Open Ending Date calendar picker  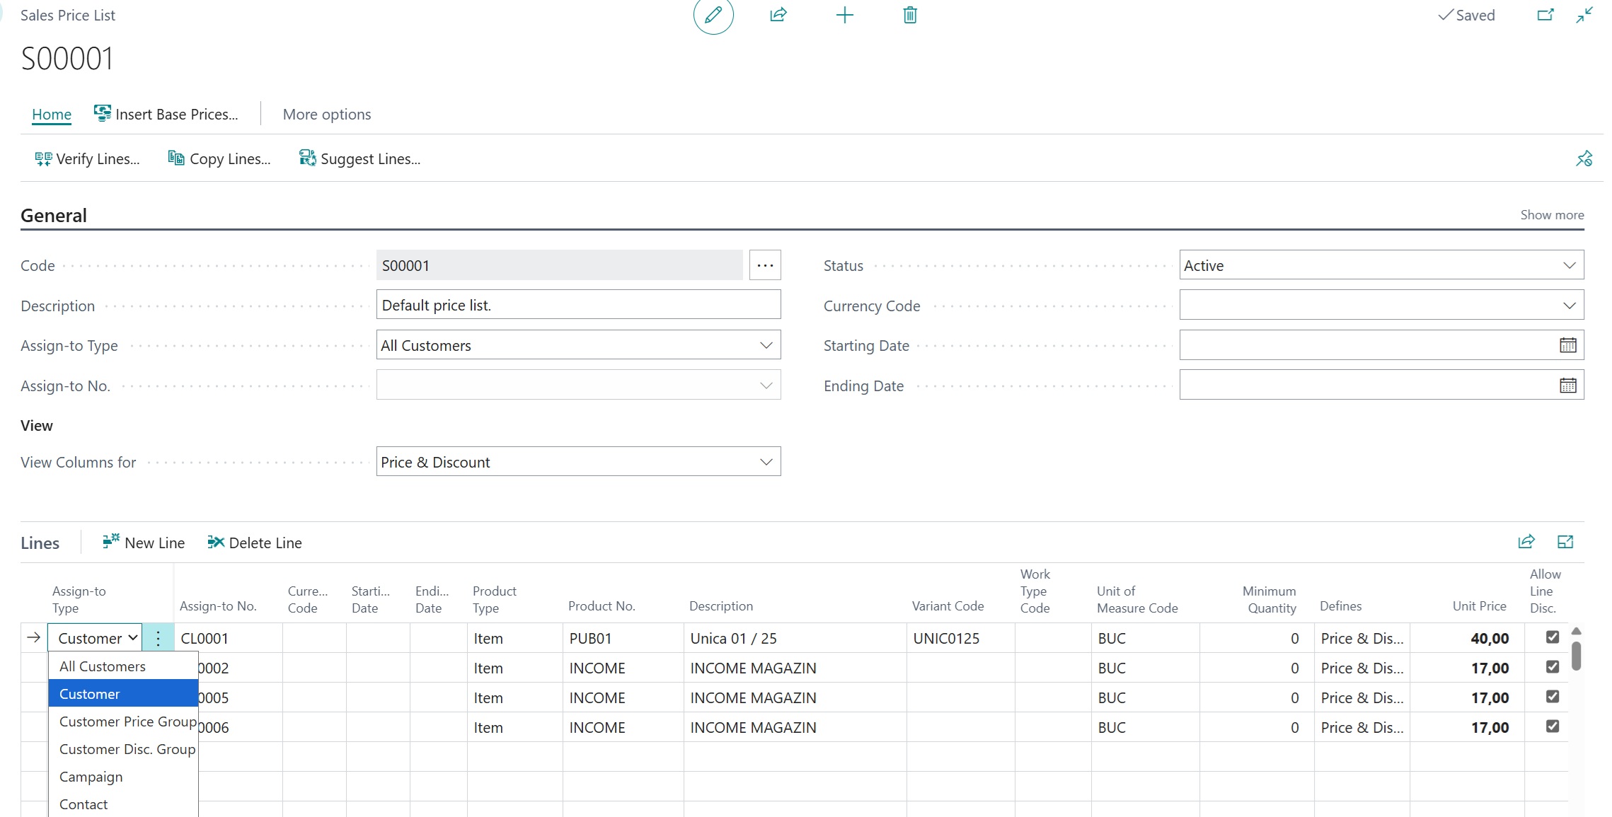(x=1568, y=386)
